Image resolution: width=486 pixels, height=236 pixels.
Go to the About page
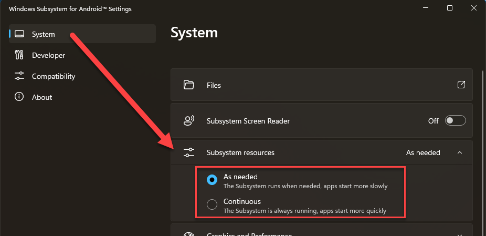(x=42, y=97)
